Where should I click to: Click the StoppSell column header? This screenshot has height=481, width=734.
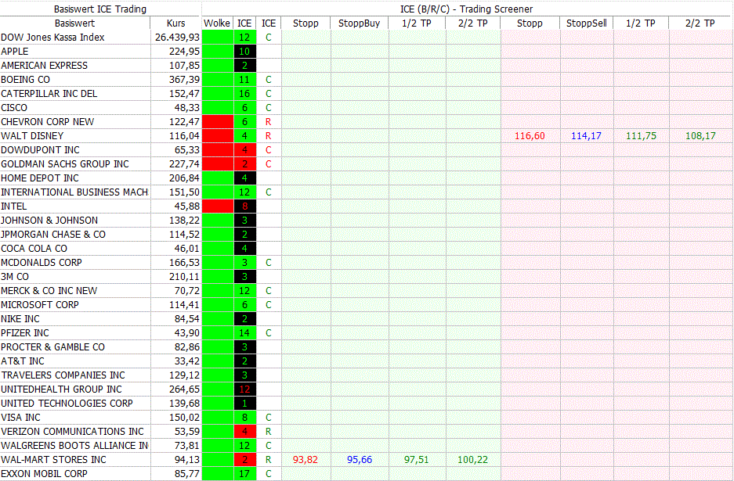point(586,23)
